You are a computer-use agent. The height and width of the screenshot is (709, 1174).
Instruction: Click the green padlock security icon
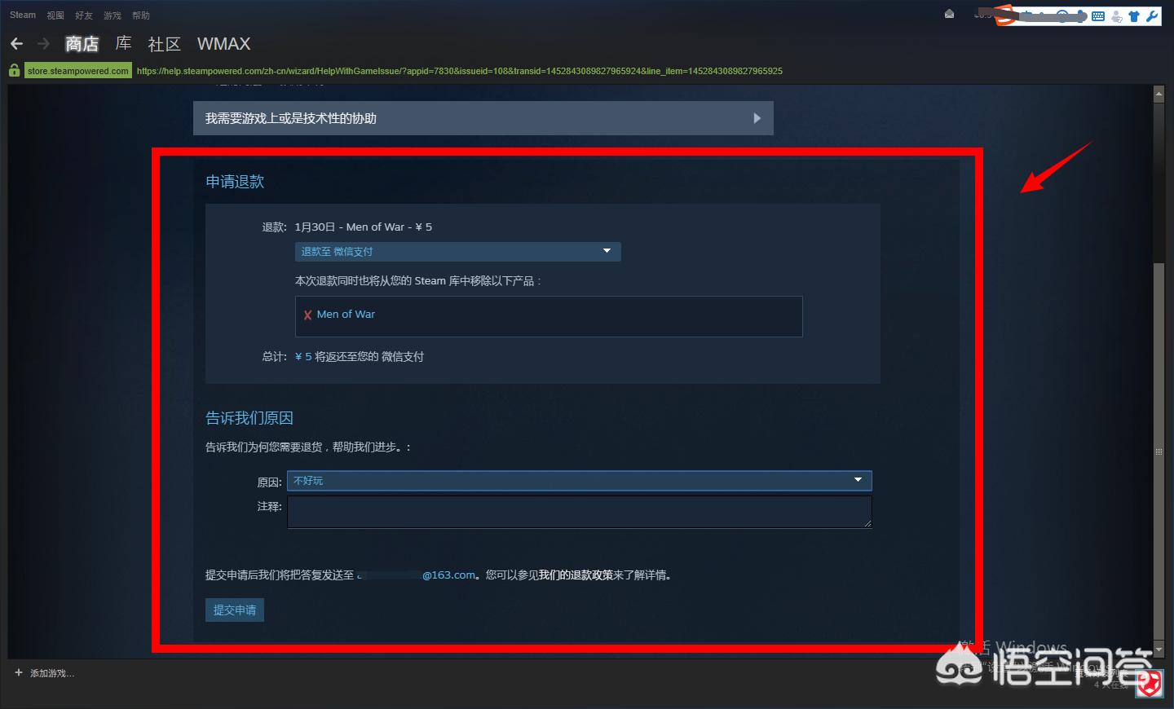[x=15, y=71]
